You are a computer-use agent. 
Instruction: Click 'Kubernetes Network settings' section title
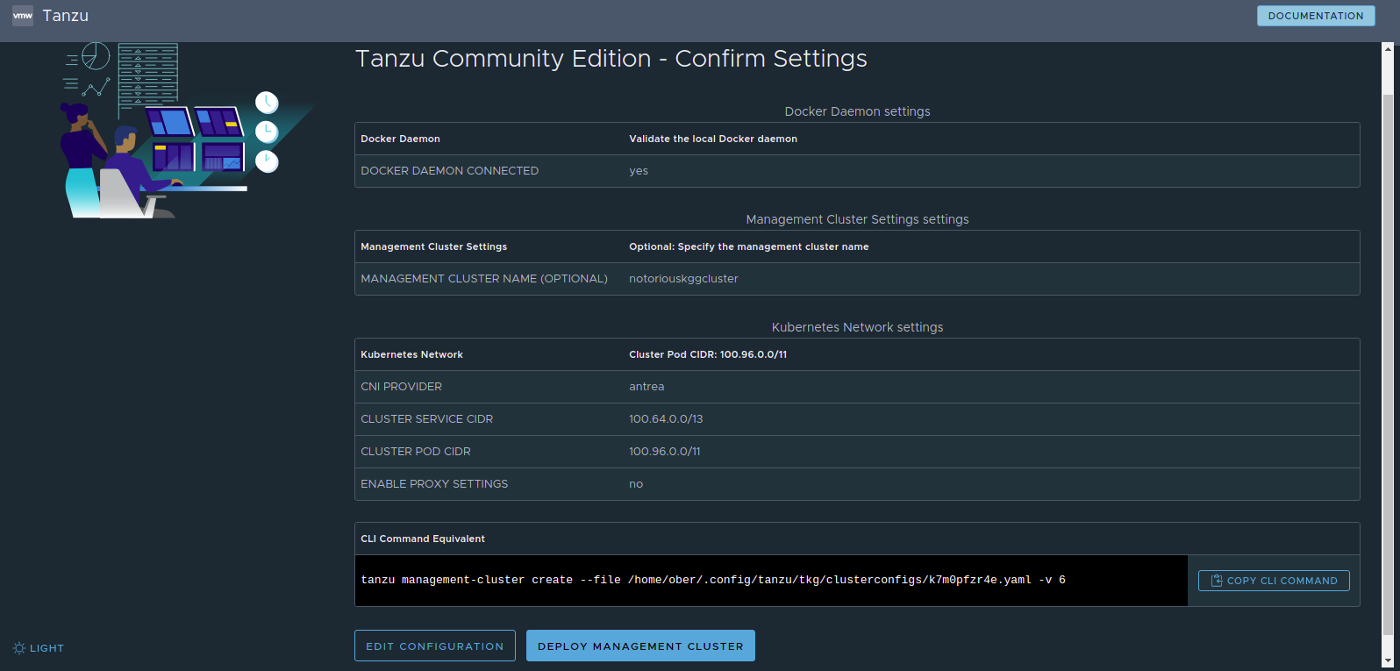[x=857, y=327]
